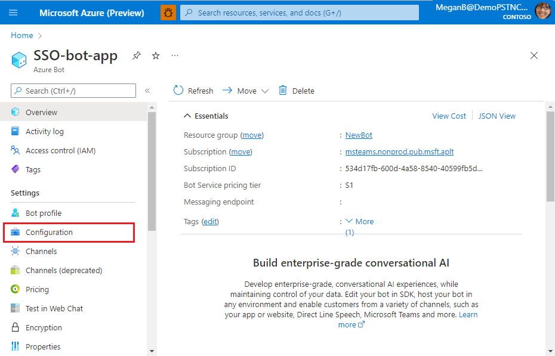Open msteams.nonprod.pub.msft.aplt subscription link
Screen dimensions: 555x356
click(399, 151)
